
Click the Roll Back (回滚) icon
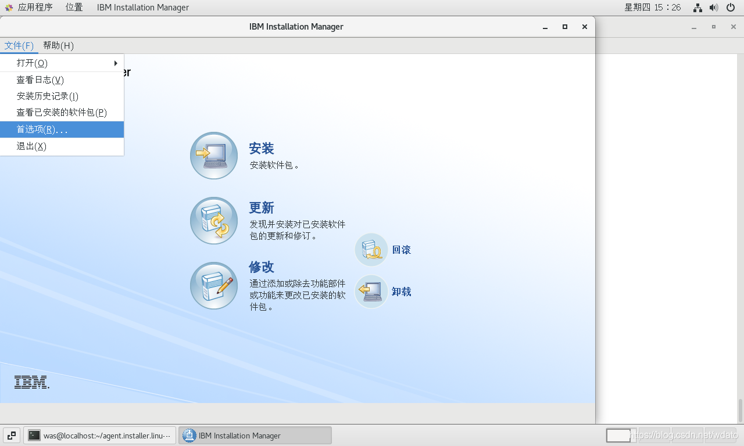coord(371,250)
